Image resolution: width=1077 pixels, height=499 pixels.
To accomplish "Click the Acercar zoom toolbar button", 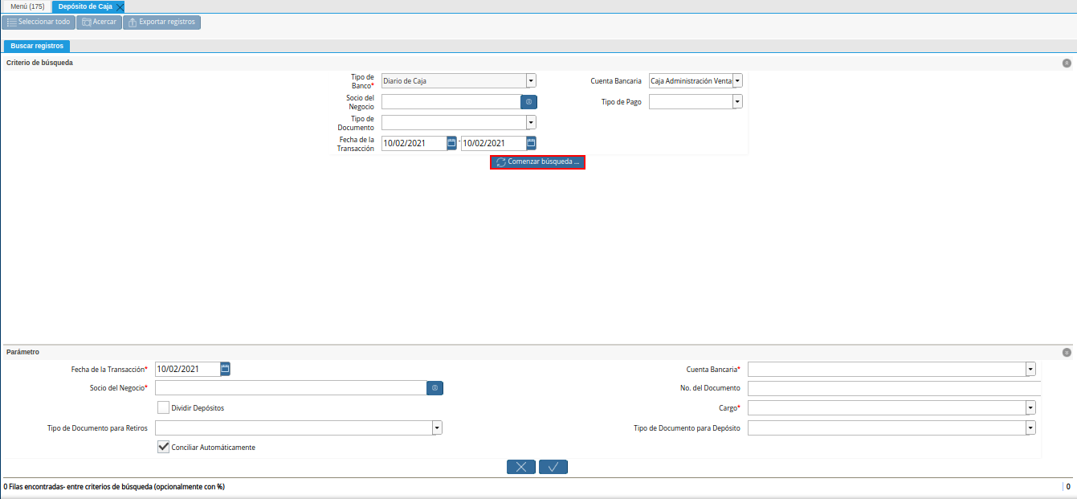I will pos(99,22).
